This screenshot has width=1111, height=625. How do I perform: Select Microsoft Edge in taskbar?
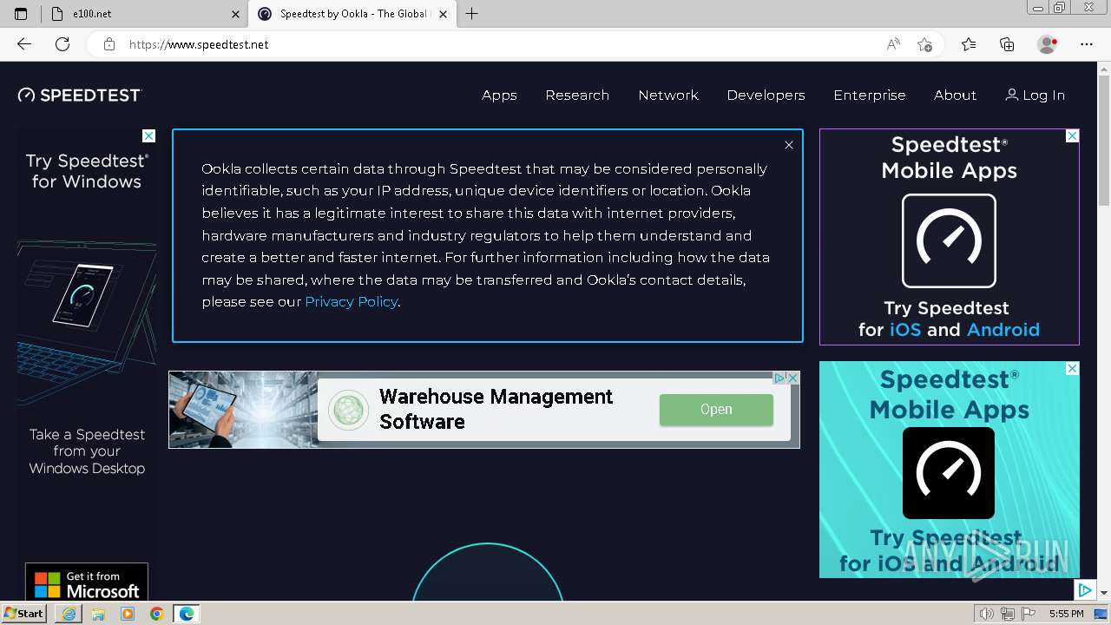[x=187, y=614]
